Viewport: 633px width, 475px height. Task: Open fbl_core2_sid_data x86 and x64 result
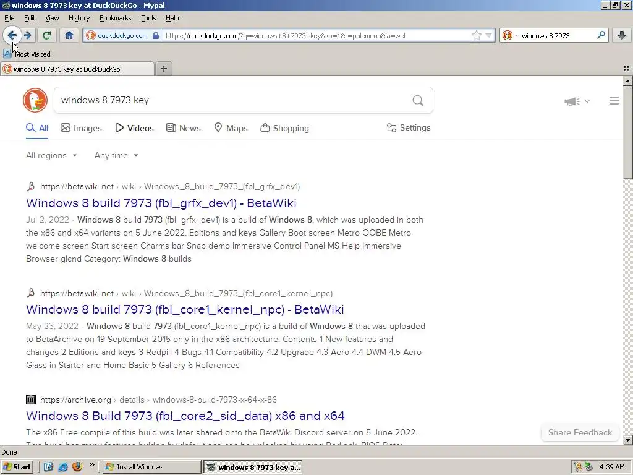(x=185, y=416)
